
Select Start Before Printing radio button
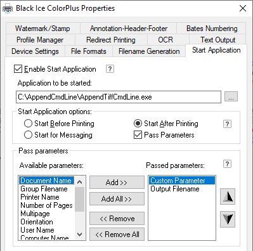(28, 124)
